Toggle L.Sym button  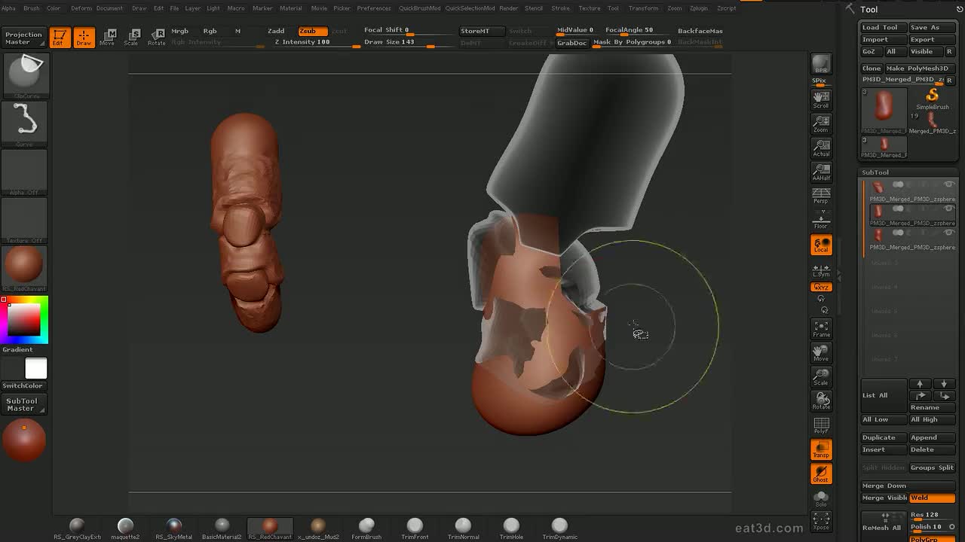click(821, 270)
